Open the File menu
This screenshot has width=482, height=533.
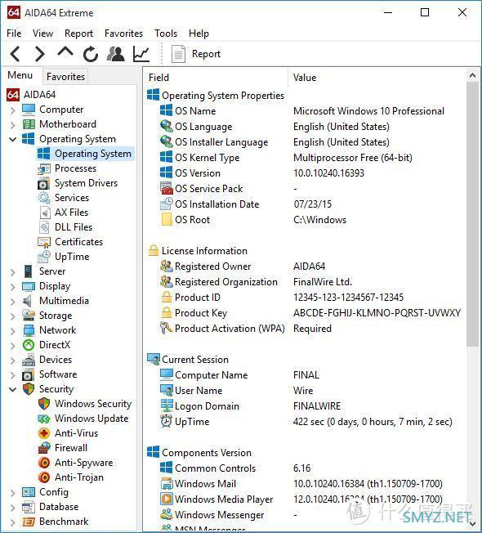click(x=14, y=34)
